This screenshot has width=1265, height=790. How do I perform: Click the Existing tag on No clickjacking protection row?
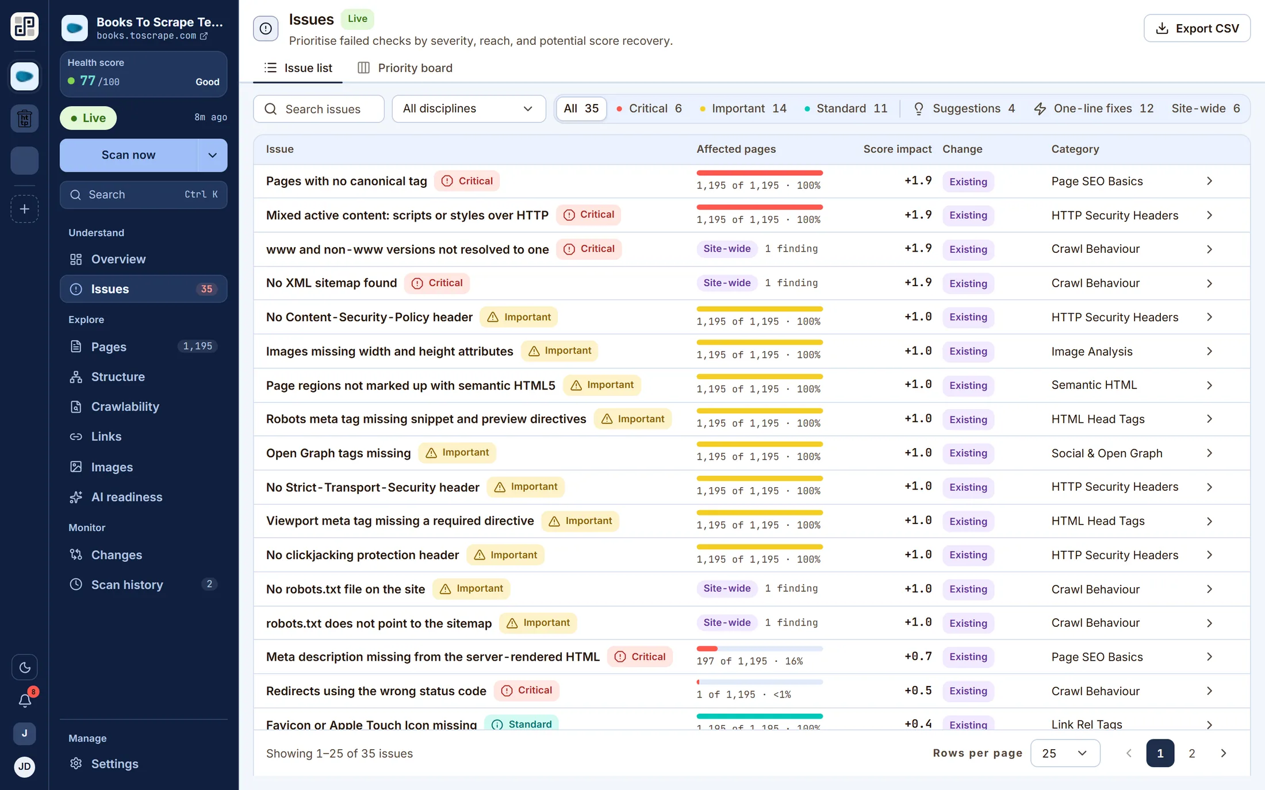coord(968,555)
